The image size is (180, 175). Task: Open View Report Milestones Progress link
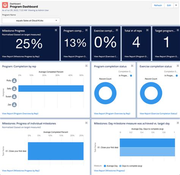[109, 170]
